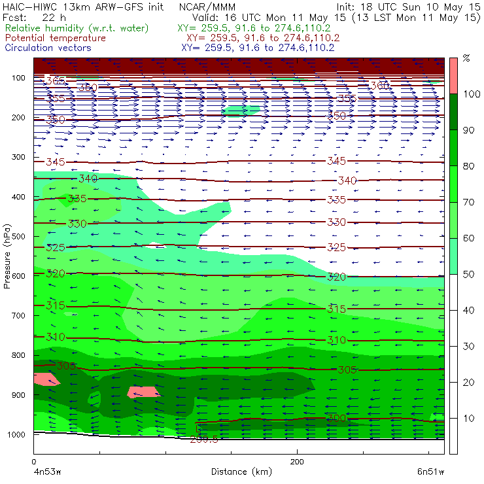This screenshot has width=484, height=484.
Task: Click the title text 'HAIC-HIWC 13km ARW-GFS init'
Action: pyautogui.click(x=83, y=7)
